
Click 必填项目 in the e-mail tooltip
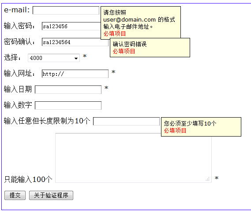(x=115, y=33)
